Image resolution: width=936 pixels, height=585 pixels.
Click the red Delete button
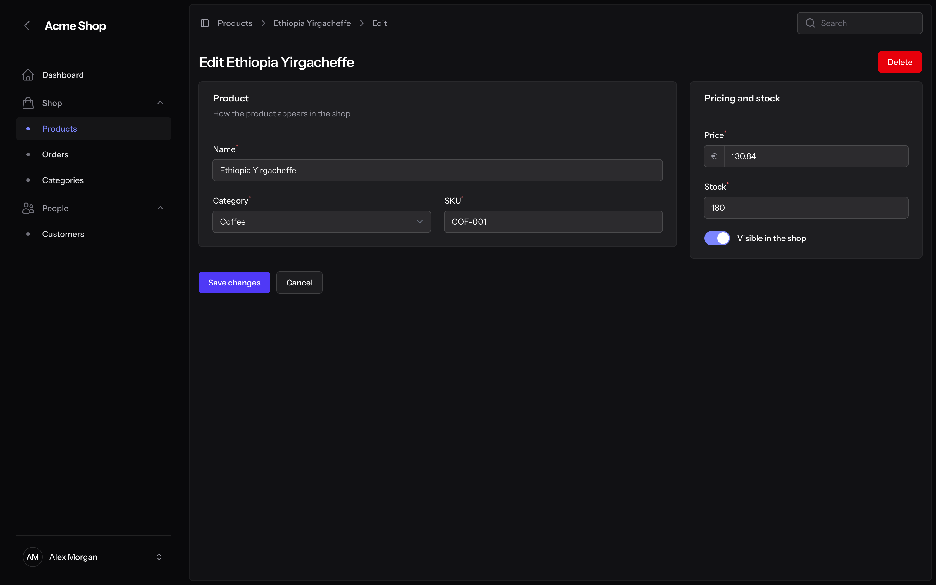click(x=900, y=62)
